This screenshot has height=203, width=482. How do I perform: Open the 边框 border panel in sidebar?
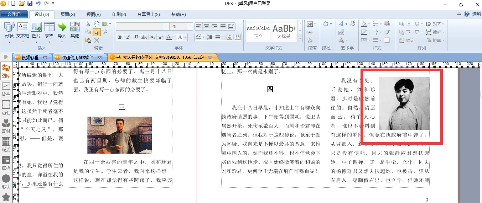coord(6,107)
